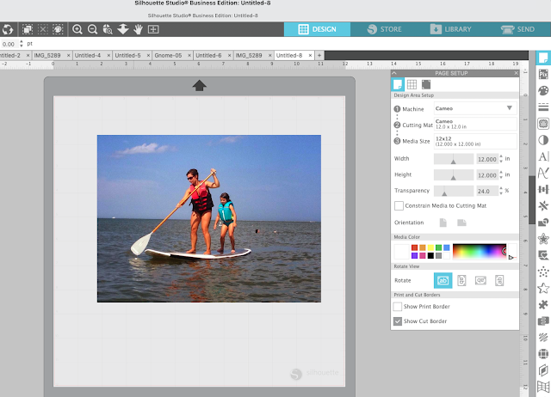Open the PixScan panel from the right sidebar
The width and height of the screenshot is (551, 397).
[543, 74]
